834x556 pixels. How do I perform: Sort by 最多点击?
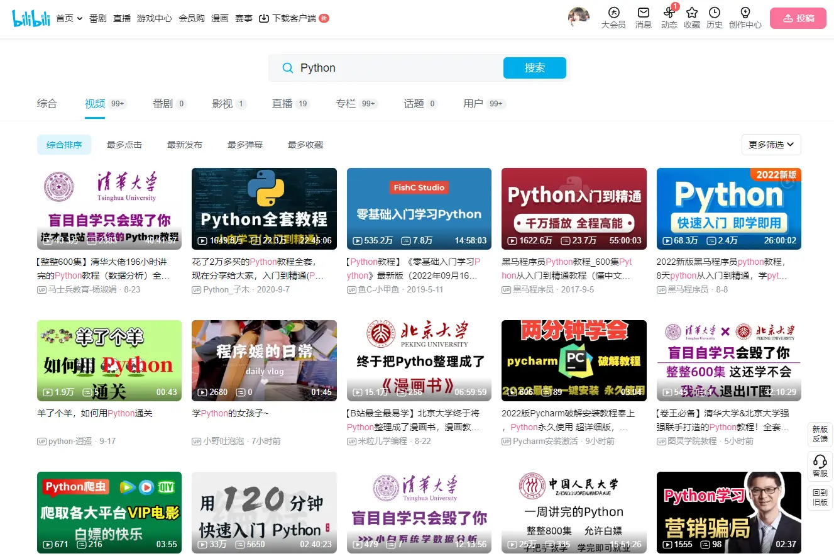pos(124,145)
